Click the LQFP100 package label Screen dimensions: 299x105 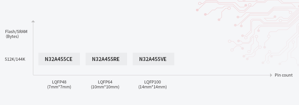153,82
